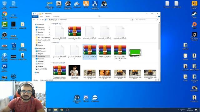Open the Recycle Bin desktop icon
This screenshot has width=200, height=112.
click(5, 5)
